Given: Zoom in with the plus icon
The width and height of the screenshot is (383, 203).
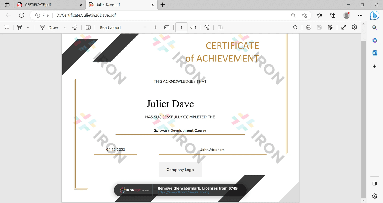Looking at the screenshot, I should click(156, 27).
